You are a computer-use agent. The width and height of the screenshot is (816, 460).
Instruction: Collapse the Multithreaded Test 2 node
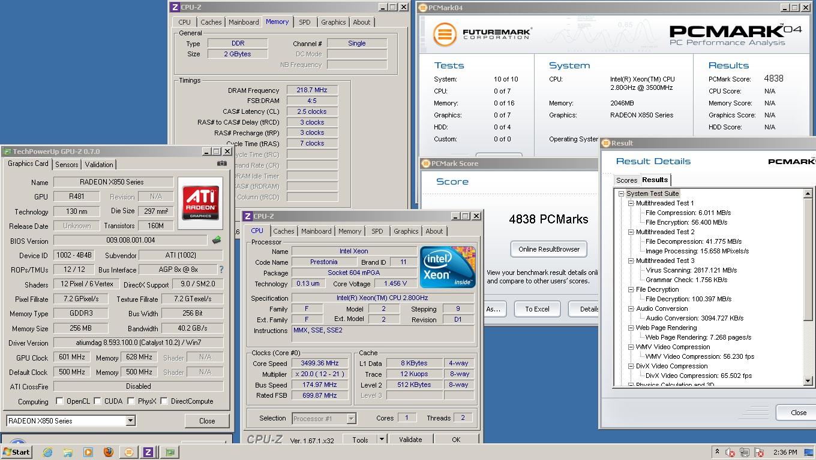[x=631, y=232]
